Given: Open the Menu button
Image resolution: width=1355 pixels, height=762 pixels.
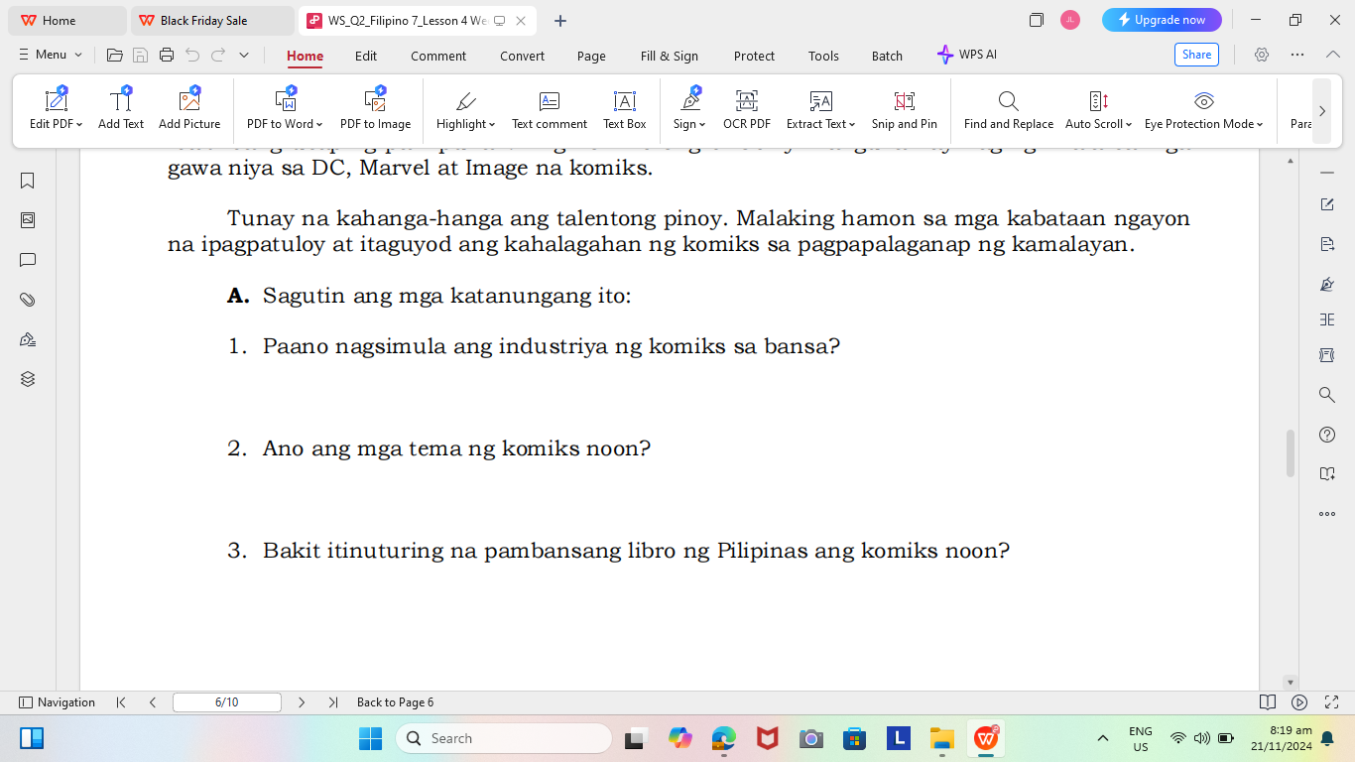Looking at the screenshot, I should click(x=51, y=55).
